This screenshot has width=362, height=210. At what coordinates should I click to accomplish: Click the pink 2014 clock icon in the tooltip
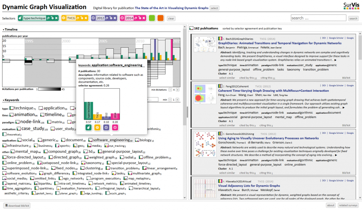[115, 127]
